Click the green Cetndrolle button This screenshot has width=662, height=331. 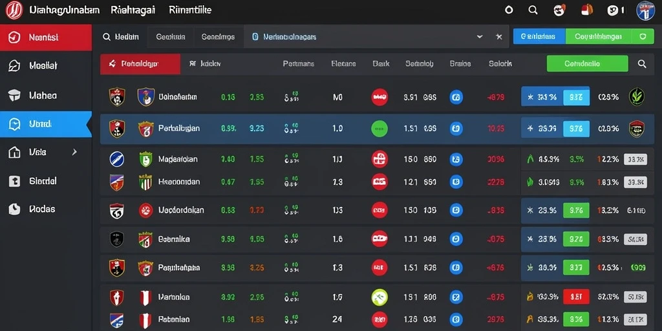[x=587, y=64]
